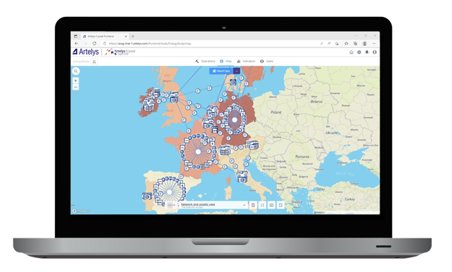Focus the browser address bar URL

(x=150, y=43)
